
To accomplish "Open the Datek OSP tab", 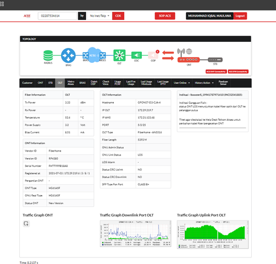I will [x=94, y=83].
